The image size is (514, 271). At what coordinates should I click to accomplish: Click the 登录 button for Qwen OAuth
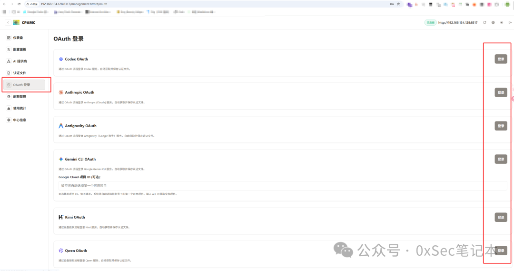pos(501,251)
